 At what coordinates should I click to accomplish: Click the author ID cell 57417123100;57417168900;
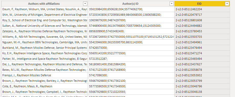[131, 70]
